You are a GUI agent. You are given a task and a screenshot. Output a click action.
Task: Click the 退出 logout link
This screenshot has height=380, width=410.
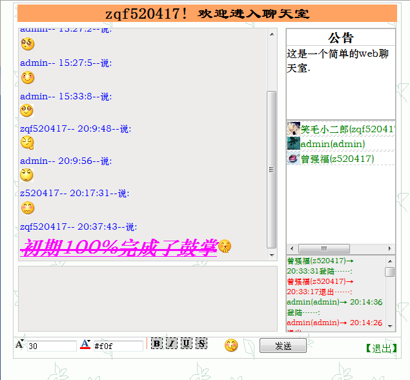click(381, 348)
